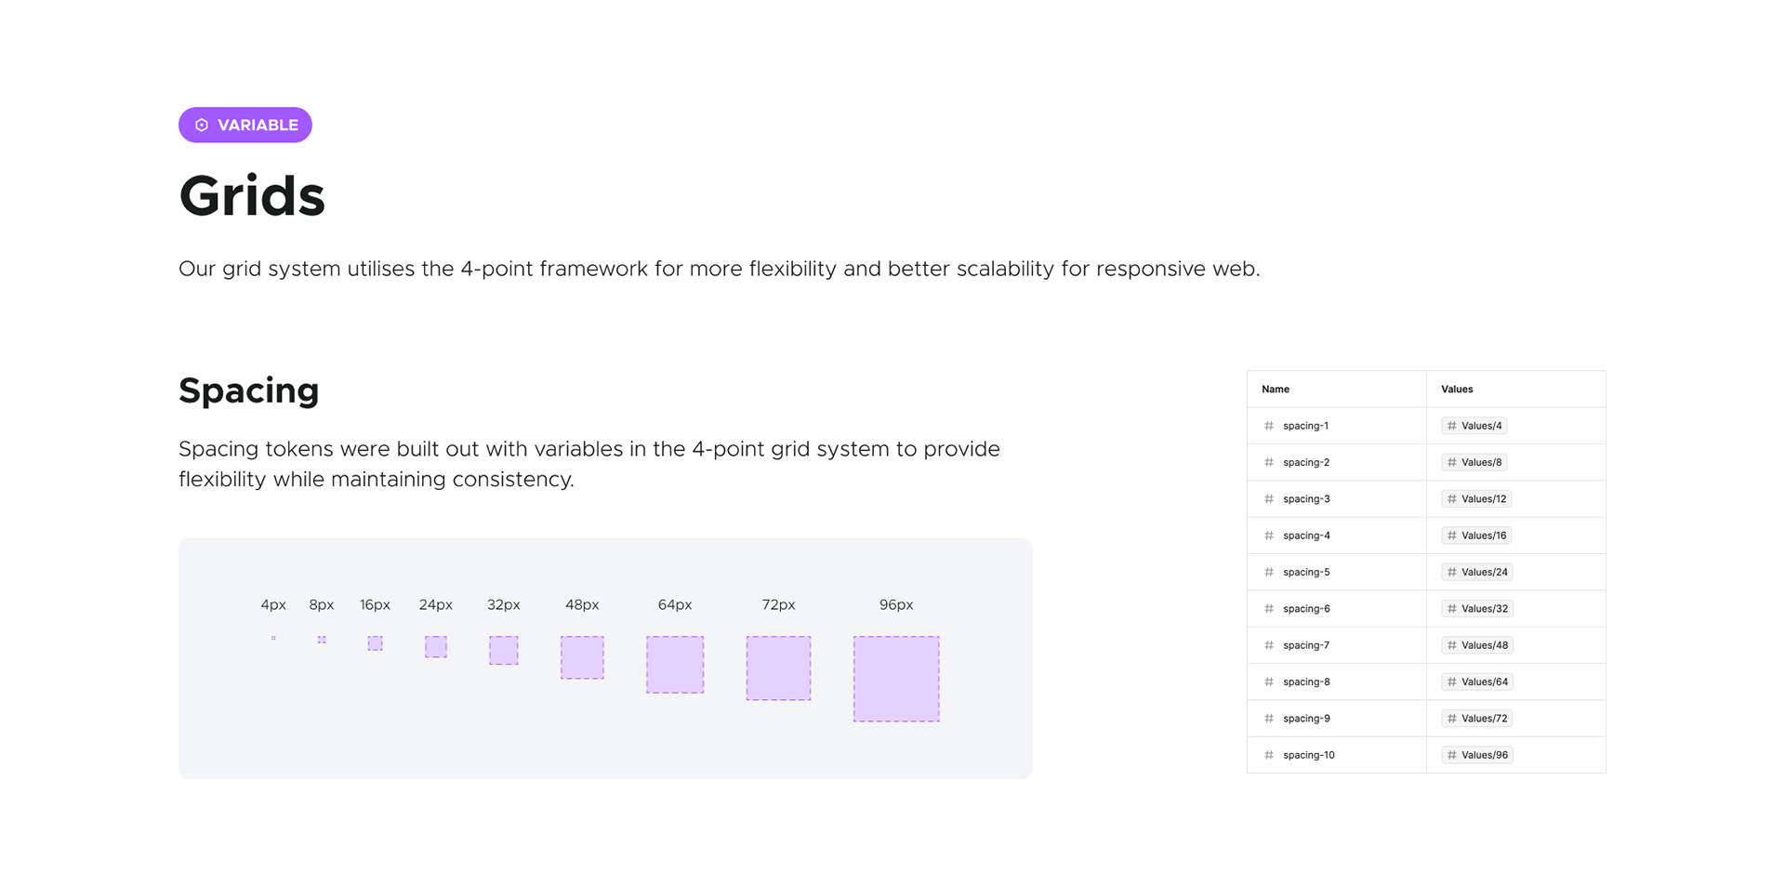
Task: Click the VARIABLE badge label
Action: coord(258,126)
